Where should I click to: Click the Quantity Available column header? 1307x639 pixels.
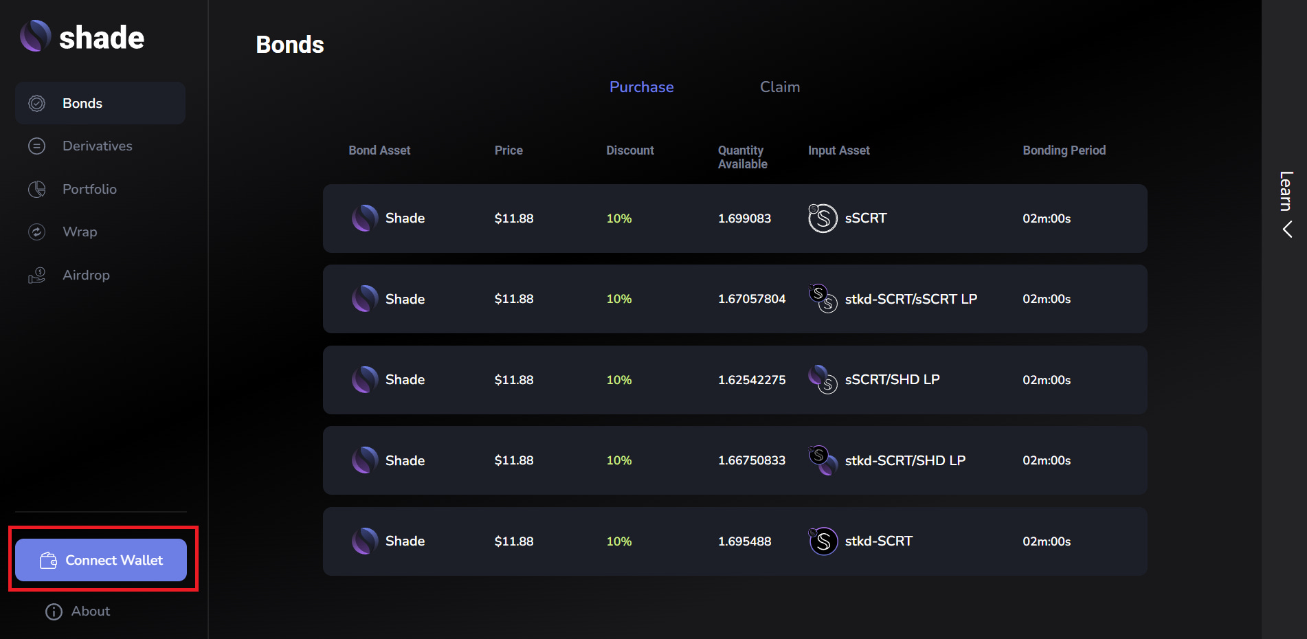(743, 157)
